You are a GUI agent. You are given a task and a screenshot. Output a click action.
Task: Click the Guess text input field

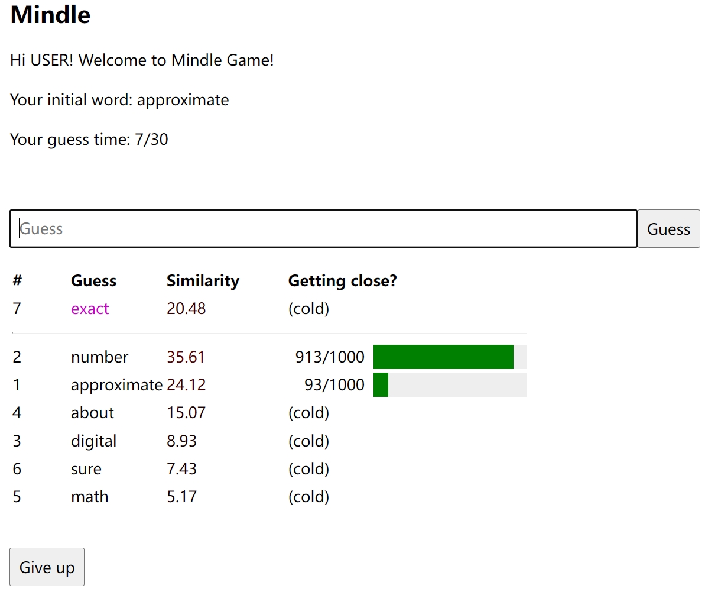(323, 229)
